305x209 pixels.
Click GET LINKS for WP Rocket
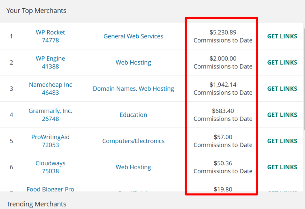(x=282, y=36)
